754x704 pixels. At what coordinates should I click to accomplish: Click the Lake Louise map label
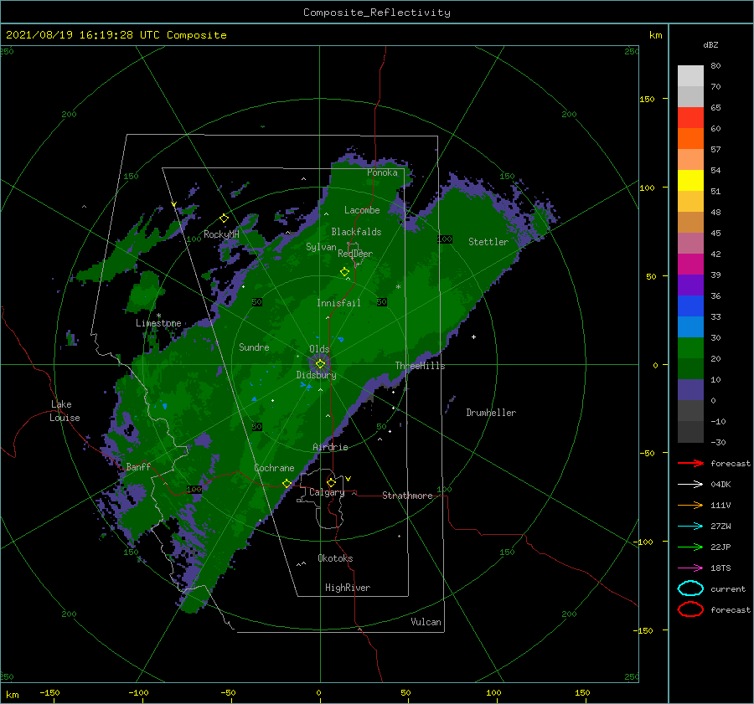point(65,411)
